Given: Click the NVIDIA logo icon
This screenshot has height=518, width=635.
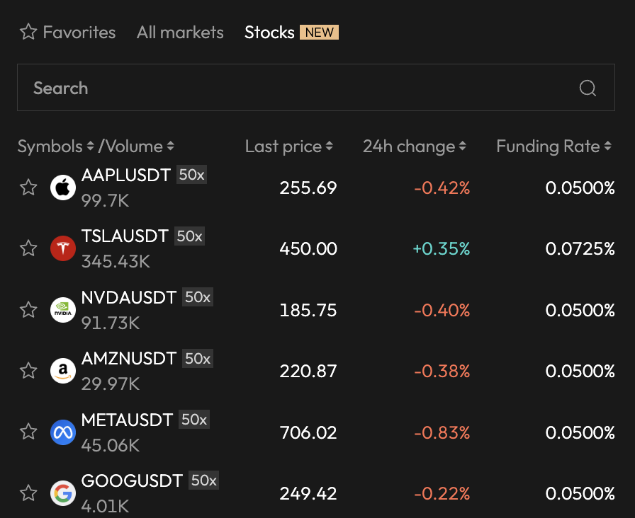Looking at the screenshot, I should point(63,310).
